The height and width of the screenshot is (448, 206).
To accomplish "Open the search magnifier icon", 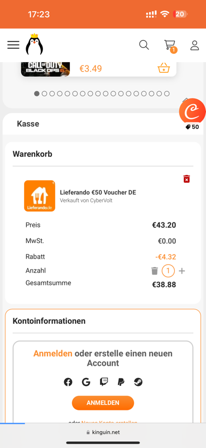I will [x=144, y=45].
